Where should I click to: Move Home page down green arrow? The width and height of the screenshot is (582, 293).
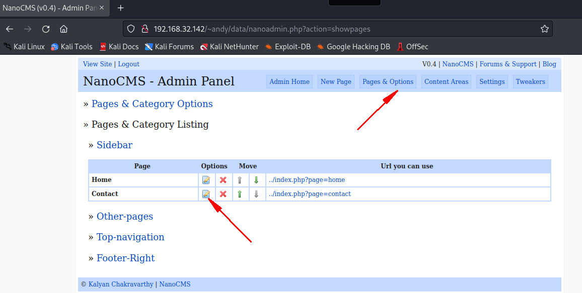point(256,180)
